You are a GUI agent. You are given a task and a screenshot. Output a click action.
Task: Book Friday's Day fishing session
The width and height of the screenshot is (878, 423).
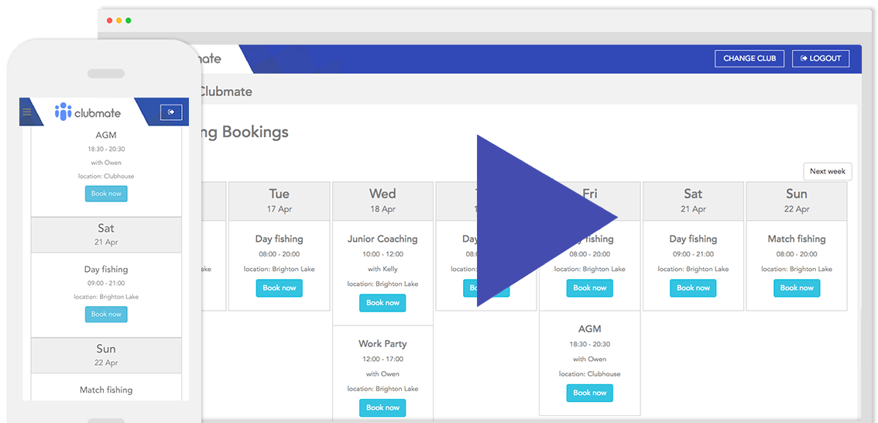tap(590, 288)
